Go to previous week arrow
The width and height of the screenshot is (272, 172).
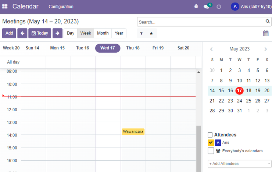(22, 33)
